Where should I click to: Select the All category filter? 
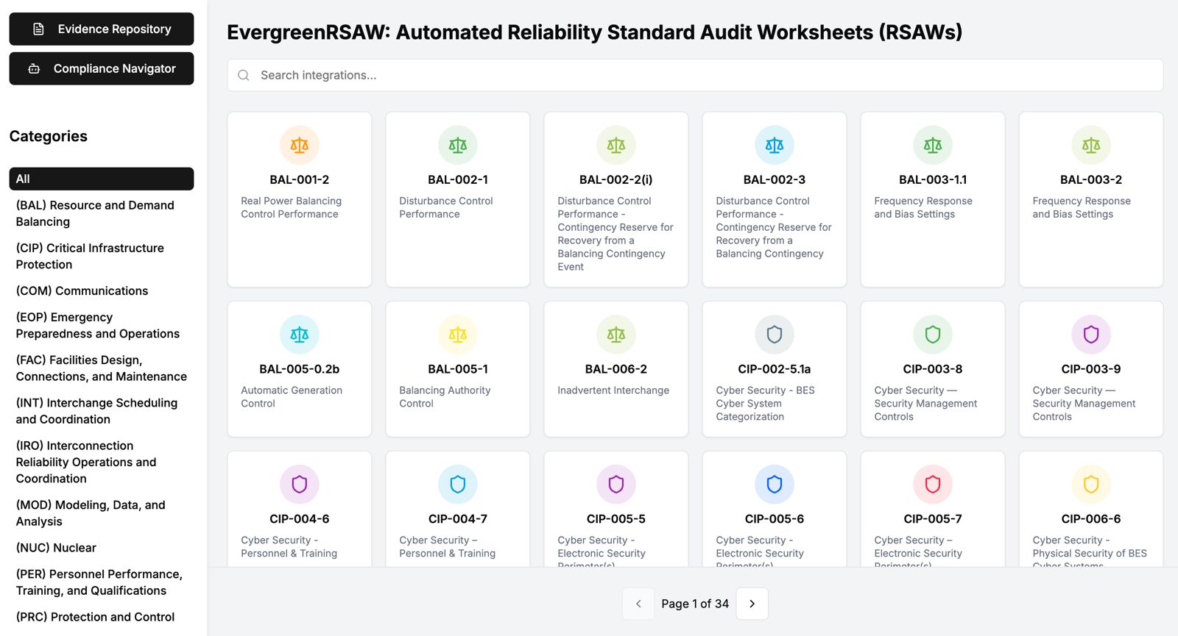[x=102, y=179]
